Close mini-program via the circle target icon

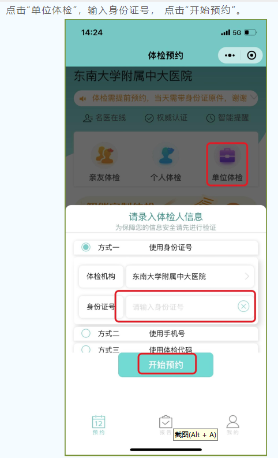click(251, 55)
